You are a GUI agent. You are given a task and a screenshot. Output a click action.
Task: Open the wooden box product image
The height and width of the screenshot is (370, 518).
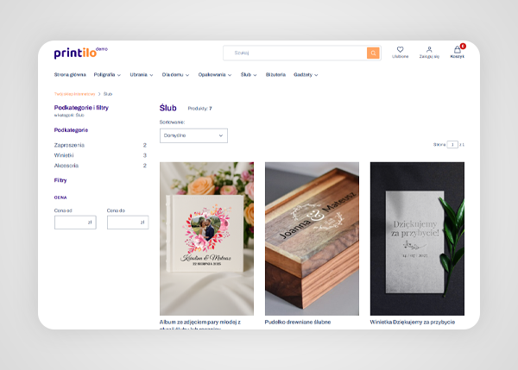tap(312, 239)
